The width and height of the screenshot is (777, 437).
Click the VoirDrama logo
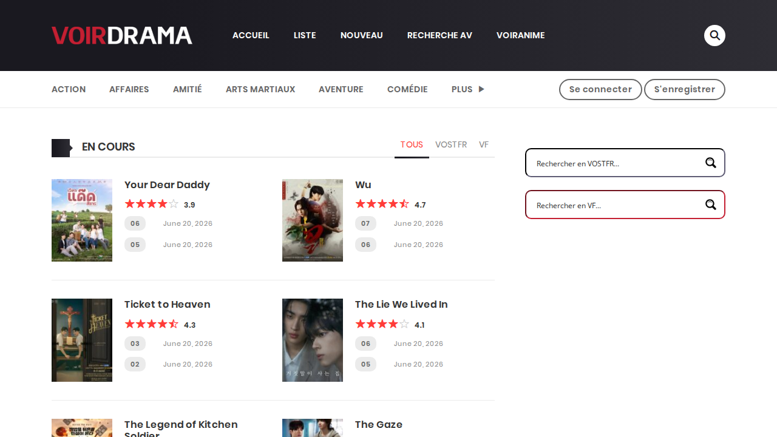pos(122,35)
